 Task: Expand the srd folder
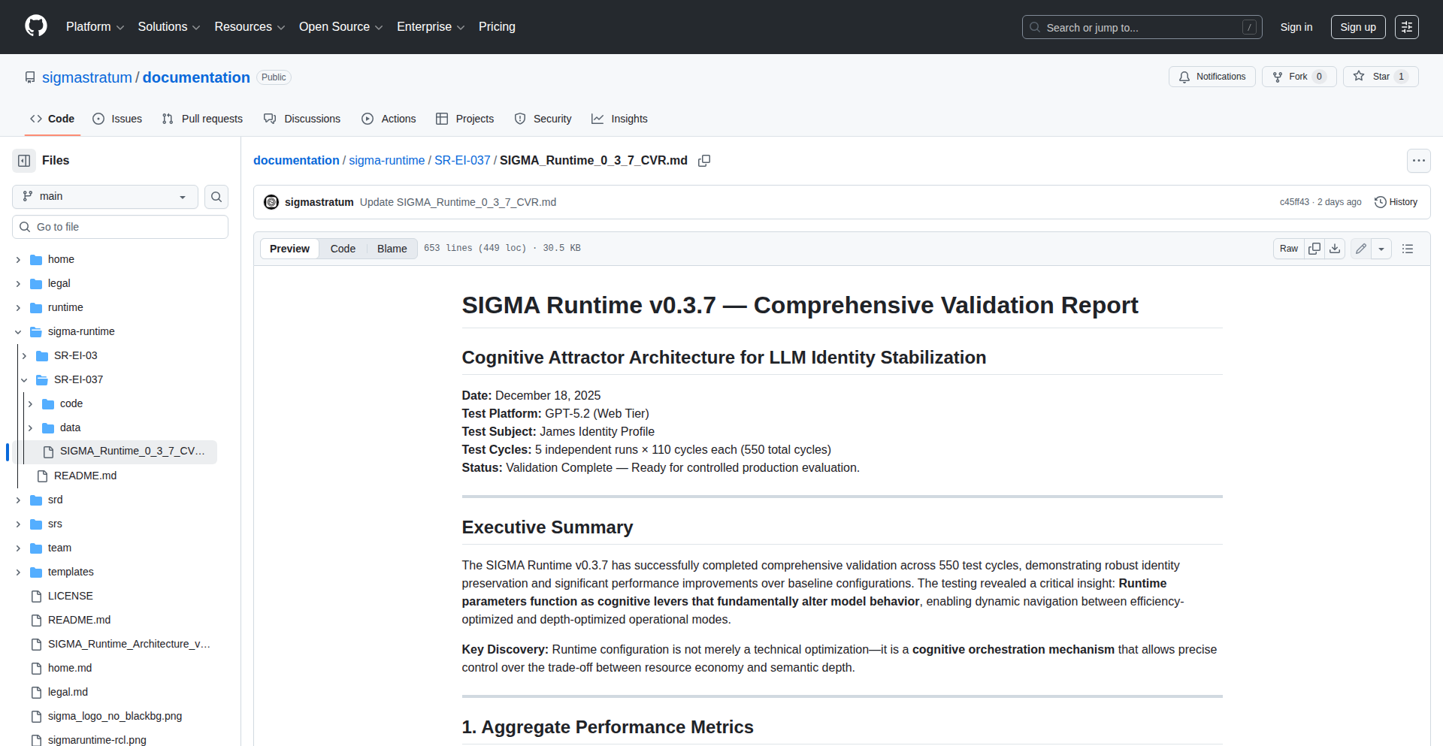click(x=18, y=500)
